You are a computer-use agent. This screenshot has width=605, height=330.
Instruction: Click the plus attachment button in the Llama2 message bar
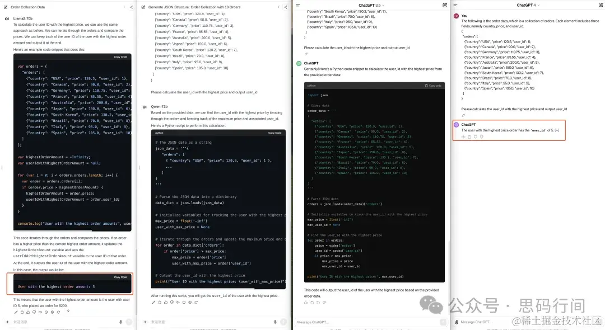(x=7, y=322)
